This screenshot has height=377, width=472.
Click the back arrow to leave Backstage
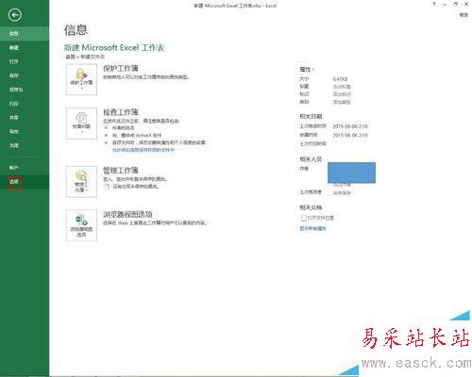pos(14,15)
